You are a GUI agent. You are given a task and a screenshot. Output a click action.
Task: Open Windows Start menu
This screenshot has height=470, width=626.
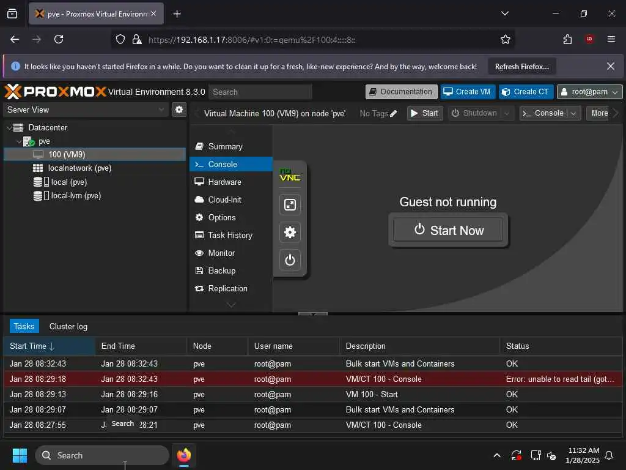pyautogui.click(x=20, y=455)
